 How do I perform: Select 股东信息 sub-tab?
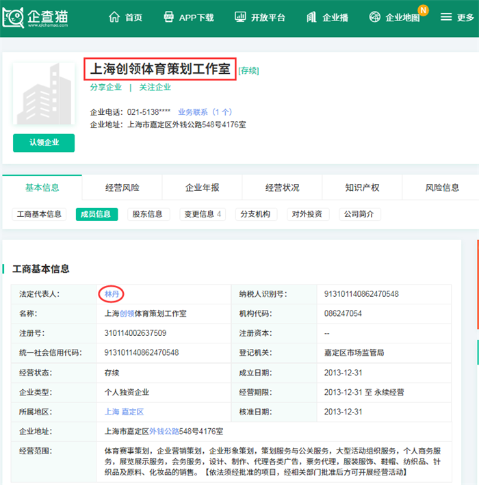(148, 214)
